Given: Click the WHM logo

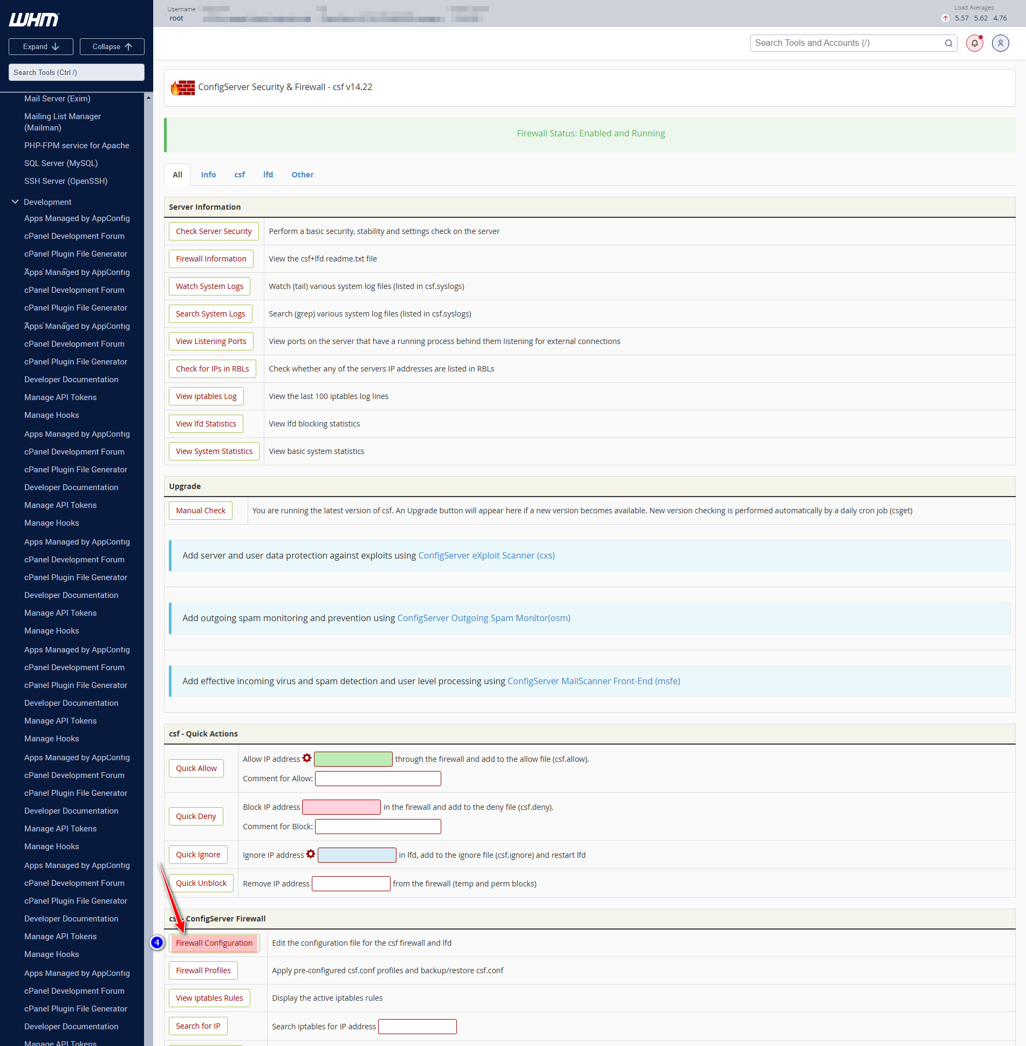Looking at the screenshot, I should [x=33, y=19].
